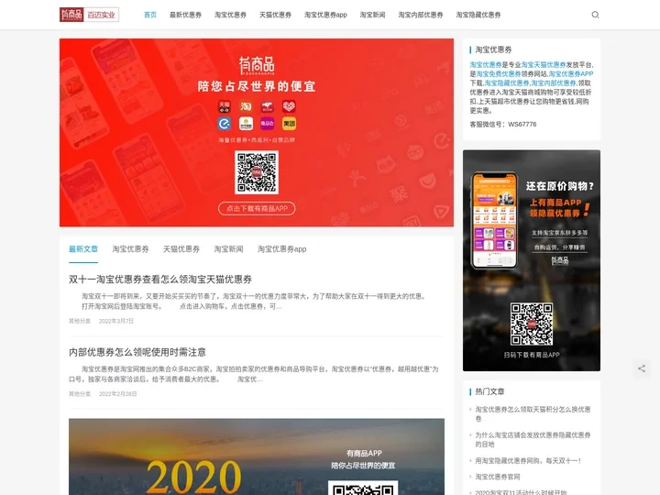Click the 还在原价购物 sidebar ad banner
This screenshot has height=495, width=660.
[532, 260]
